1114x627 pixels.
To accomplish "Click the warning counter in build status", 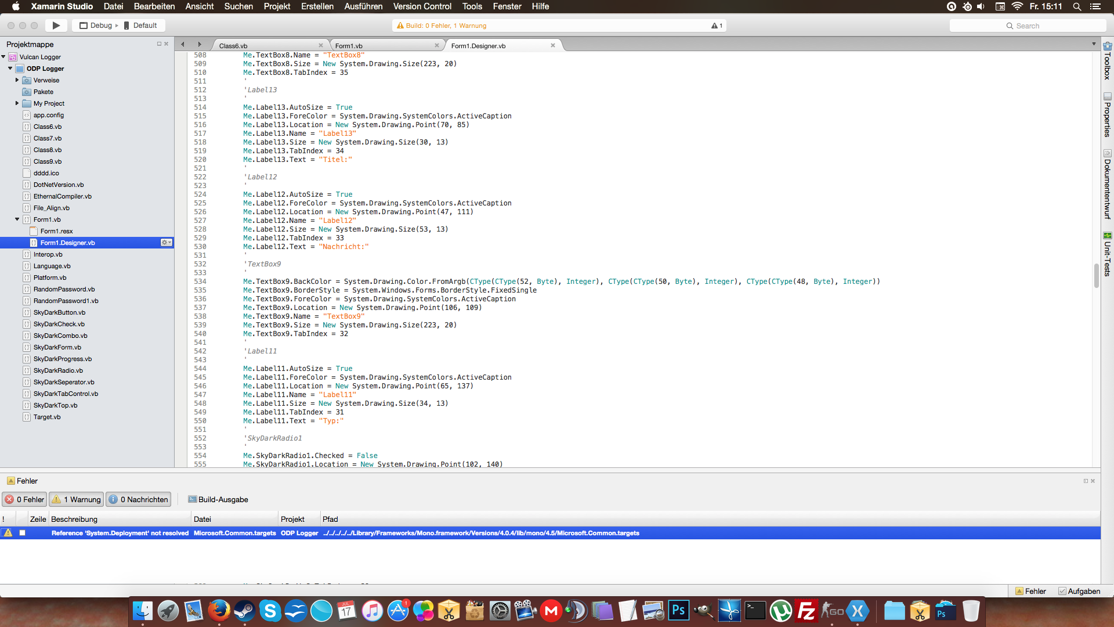I will click(717, 26).
